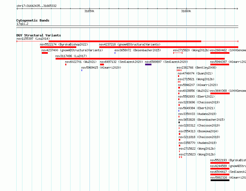The height and width of the screenshot is (191, 246).
Task: Click nsv3283696 (Chaisson2019) label
Action: tap(199, 102)
